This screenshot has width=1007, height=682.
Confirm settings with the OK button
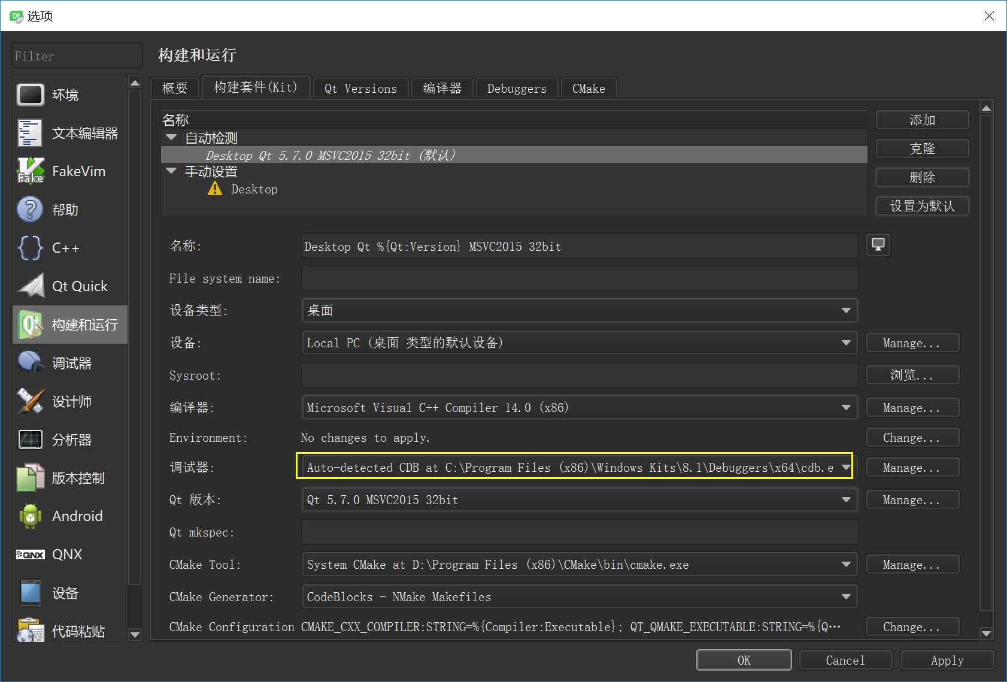tap(744, 660)
